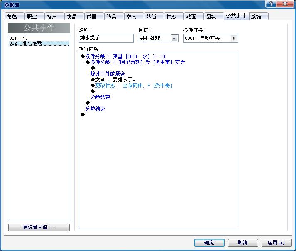The height and width of the screenshot is (251, 296).
Task: Switch to the 角色 tab
Action: click(x=14, y=17)
